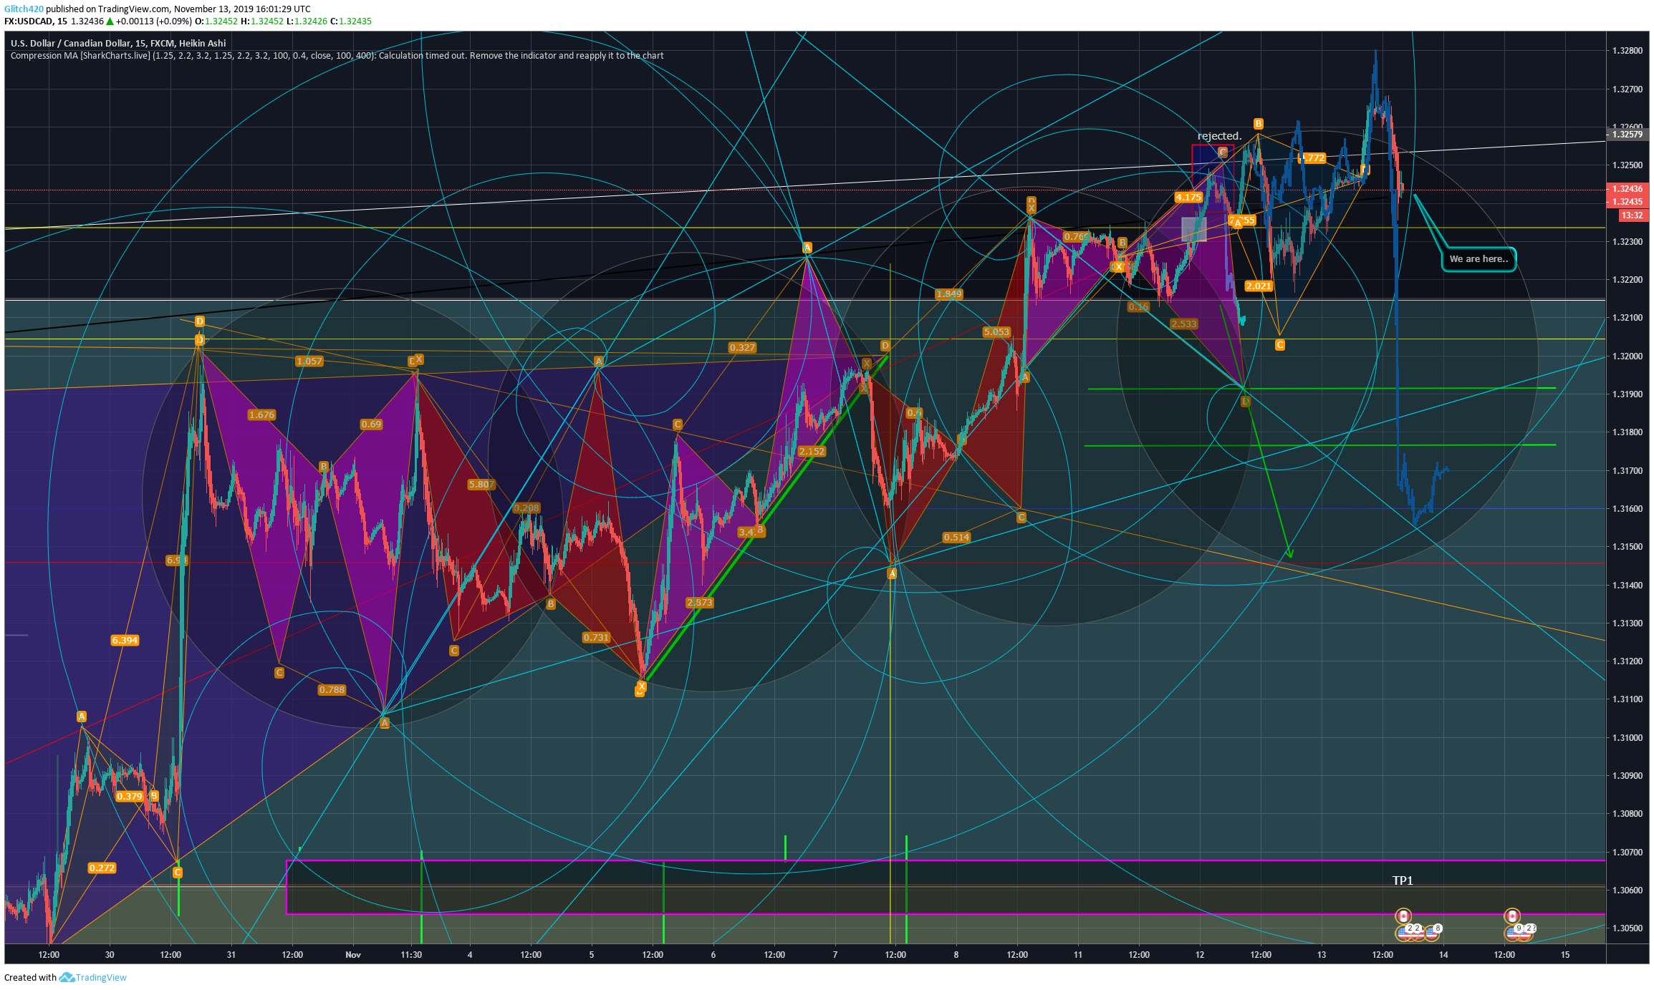The height and width of the screenshot is (990, 1654).
Task: Click the 1.30500 price axis value
Action: pos(1627,928)
